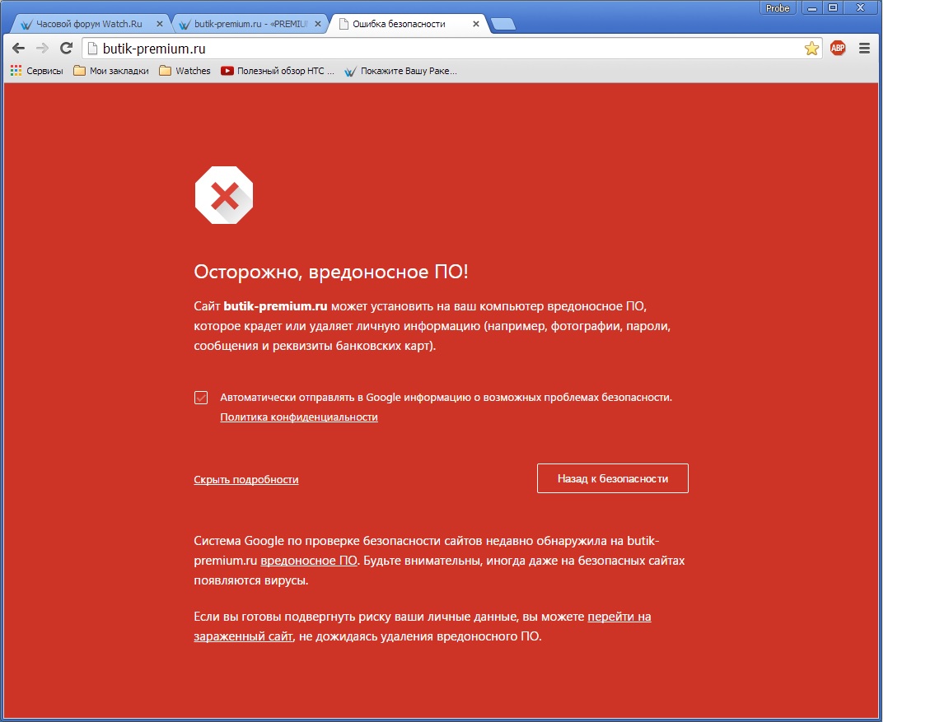The height and width of the screenshot is (722, 949).
Task: Bookmark page with the star icon
Action: (x=811, y=49)
